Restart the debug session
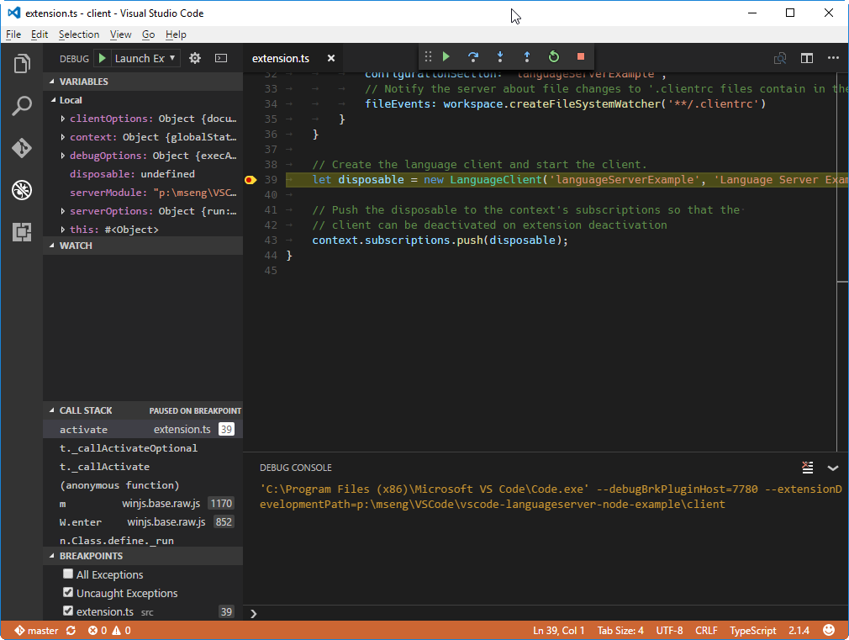849x640 pixels. tap(553, 56)
